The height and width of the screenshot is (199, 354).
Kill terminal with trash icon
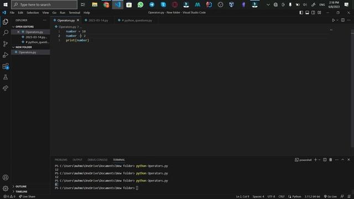click(331, 160)
